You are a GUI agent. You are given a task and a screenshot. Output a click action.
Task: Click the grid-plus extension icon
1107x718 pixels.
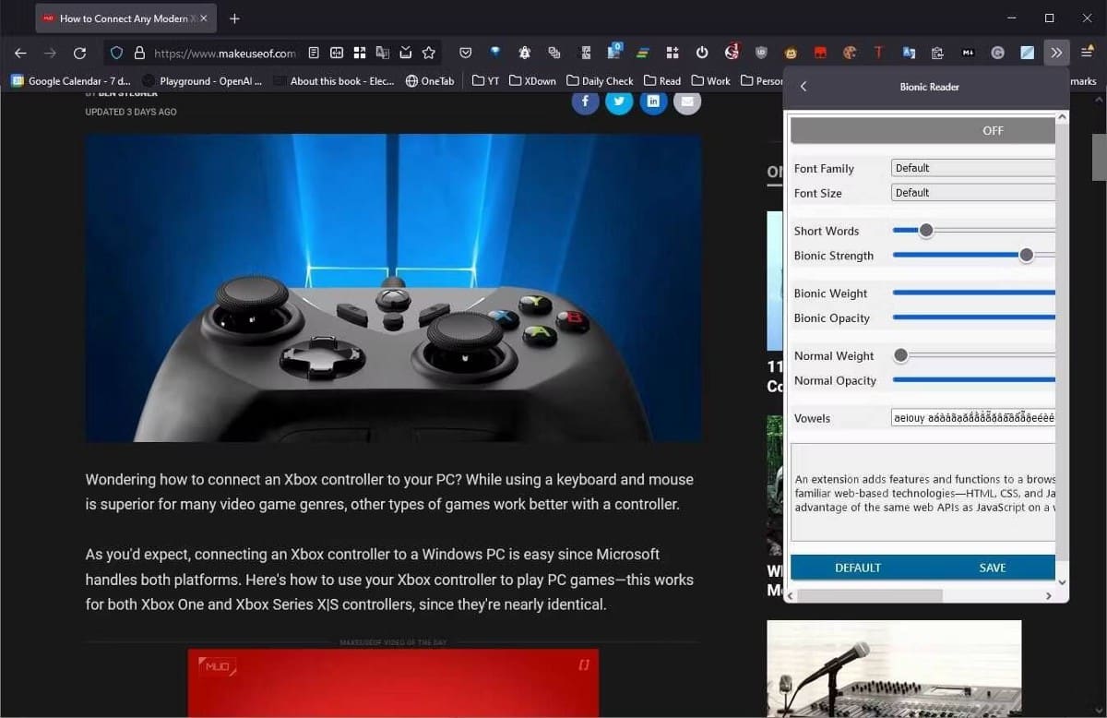[673, 54]
